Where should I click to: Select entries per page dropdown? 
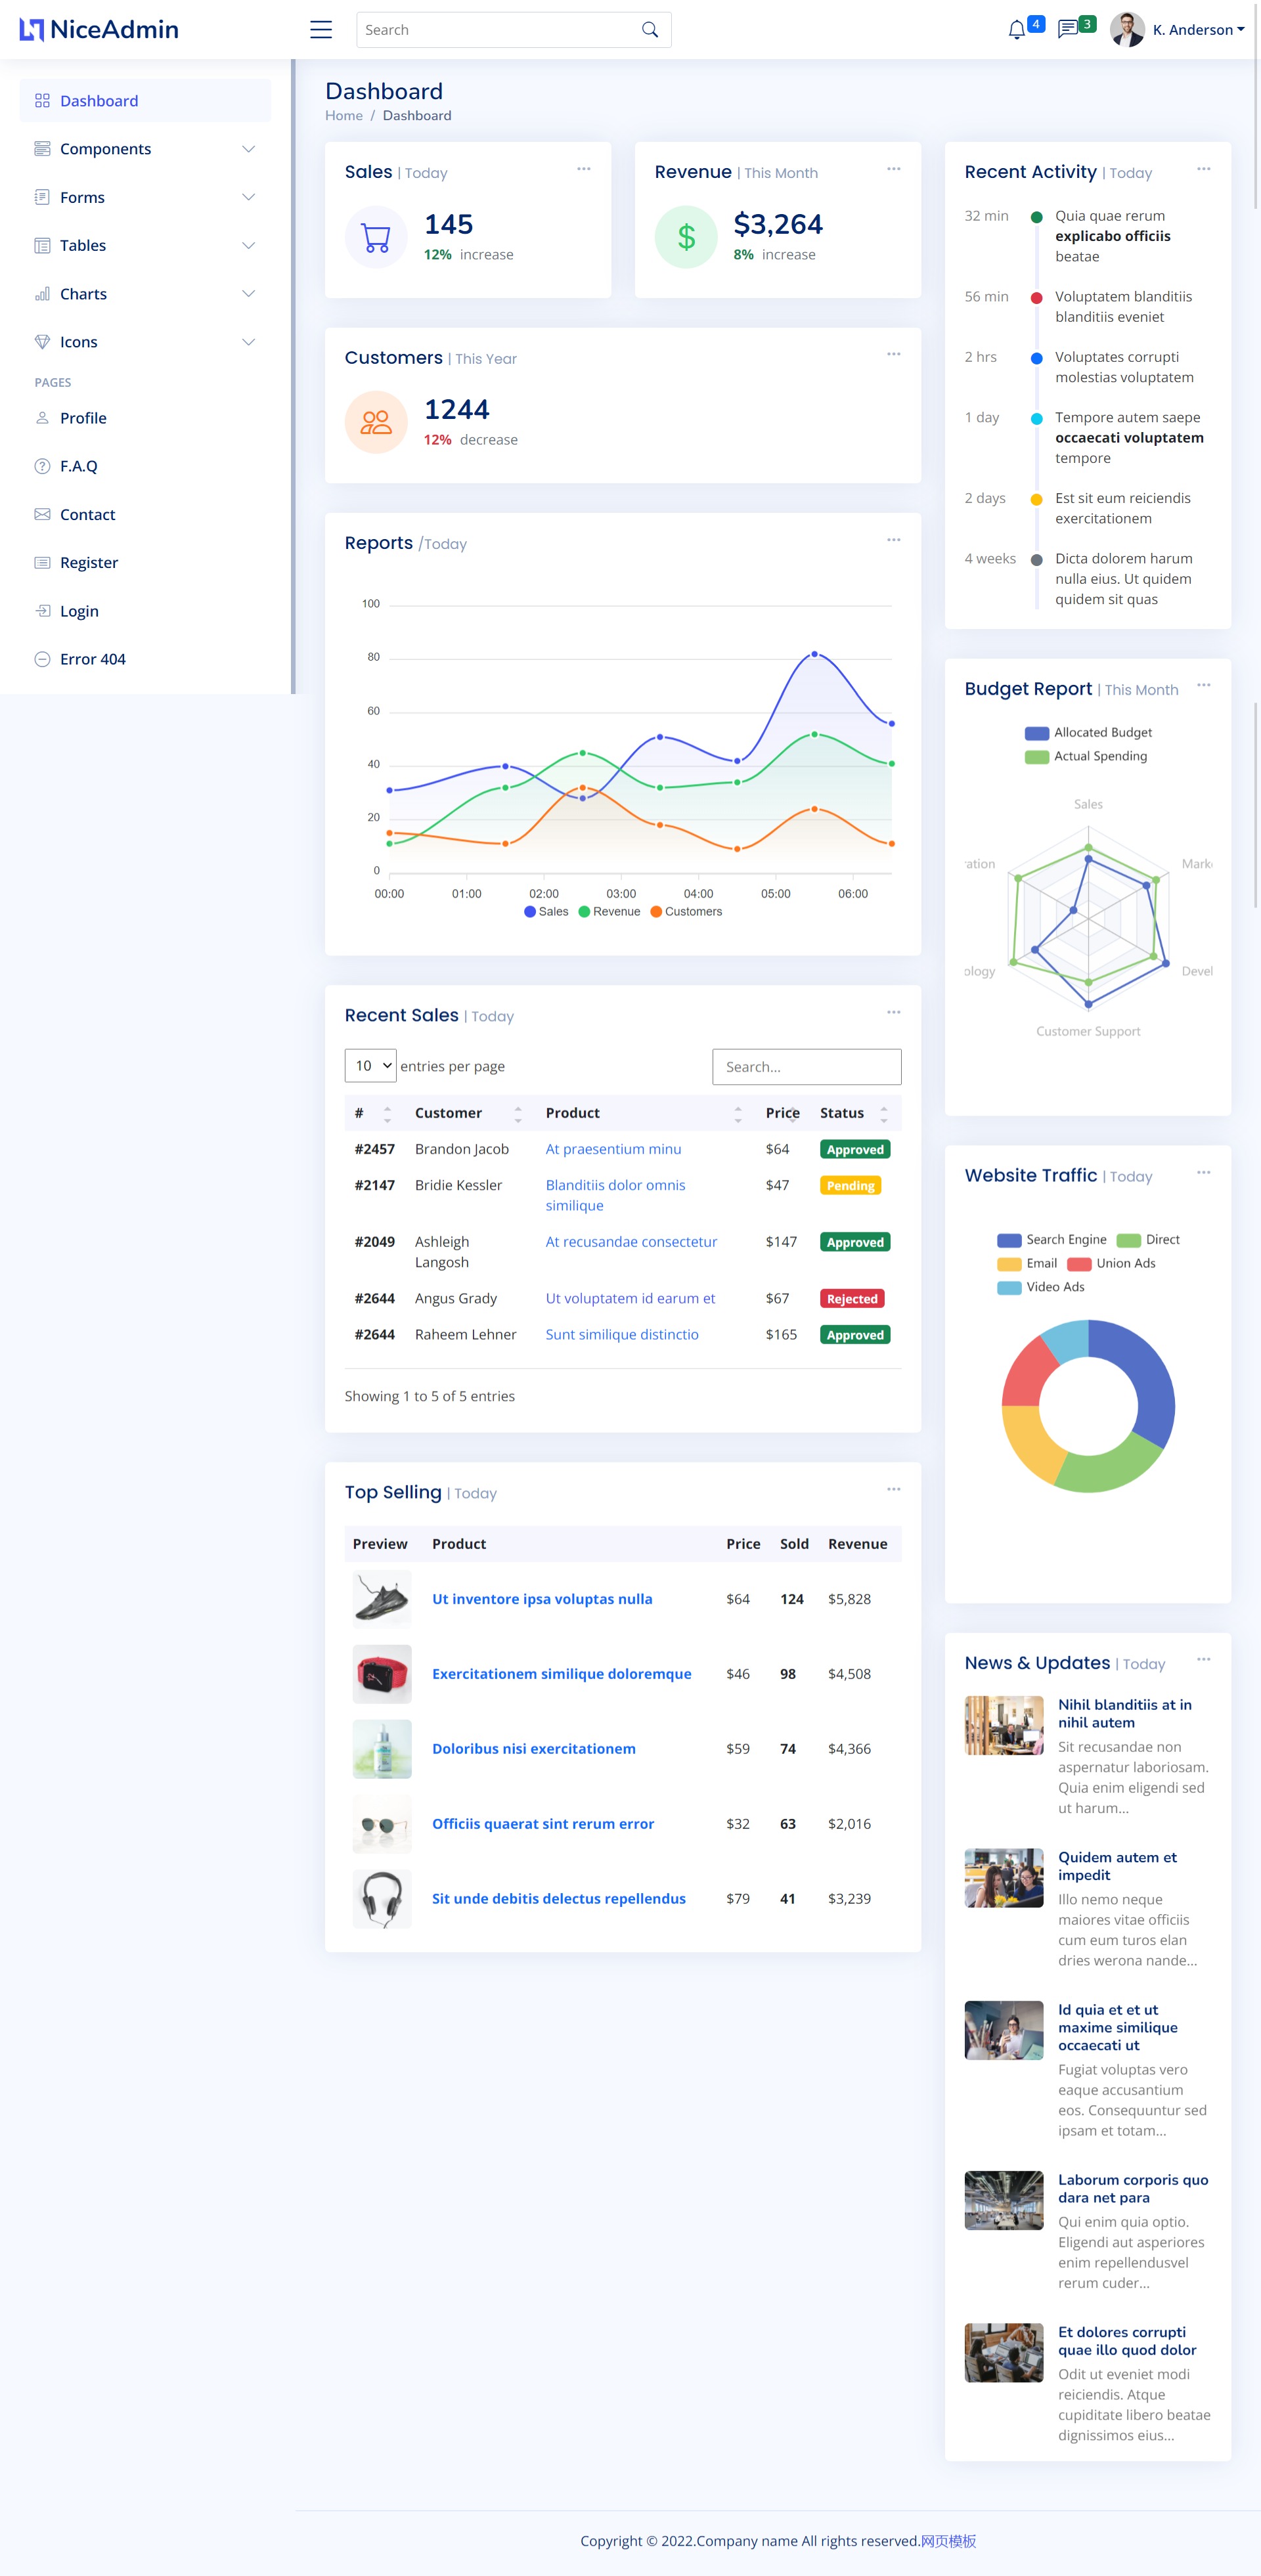(370, 1064)
